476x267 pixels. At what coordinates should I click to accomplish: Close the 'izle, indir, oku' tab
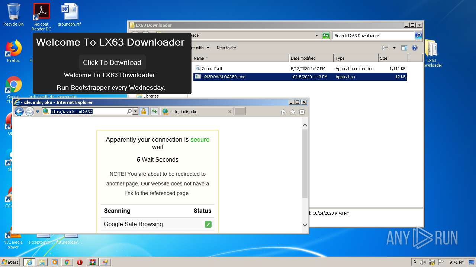point(229,112)
